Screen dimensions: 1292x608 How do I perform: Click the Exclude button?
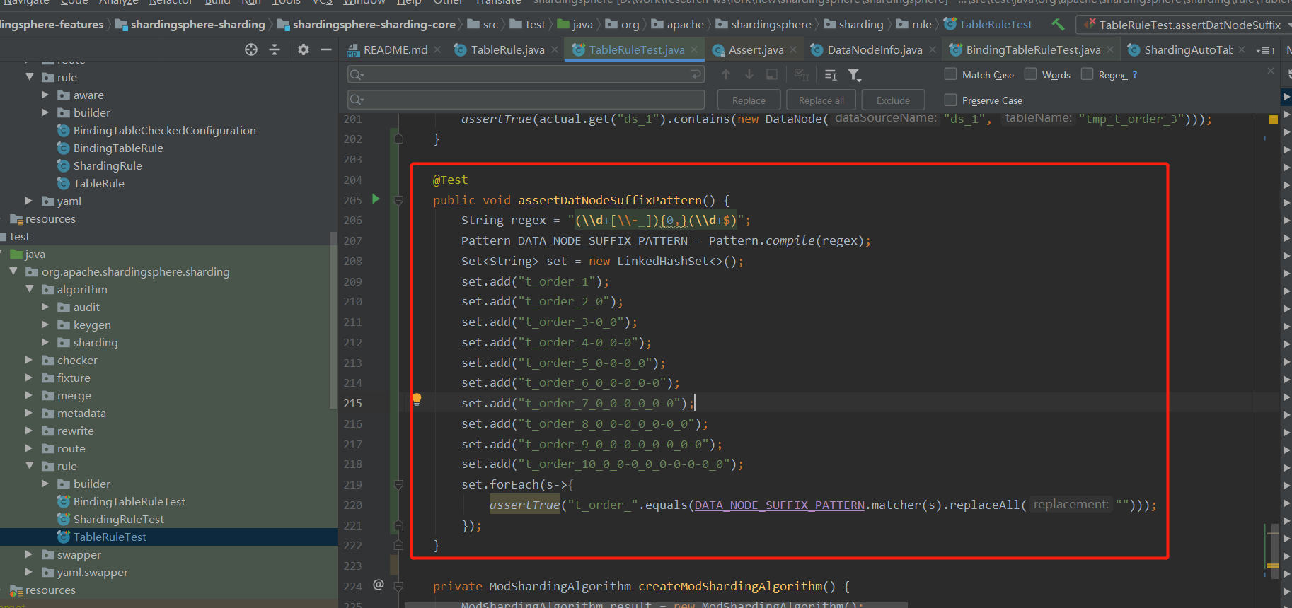[893, 100]
